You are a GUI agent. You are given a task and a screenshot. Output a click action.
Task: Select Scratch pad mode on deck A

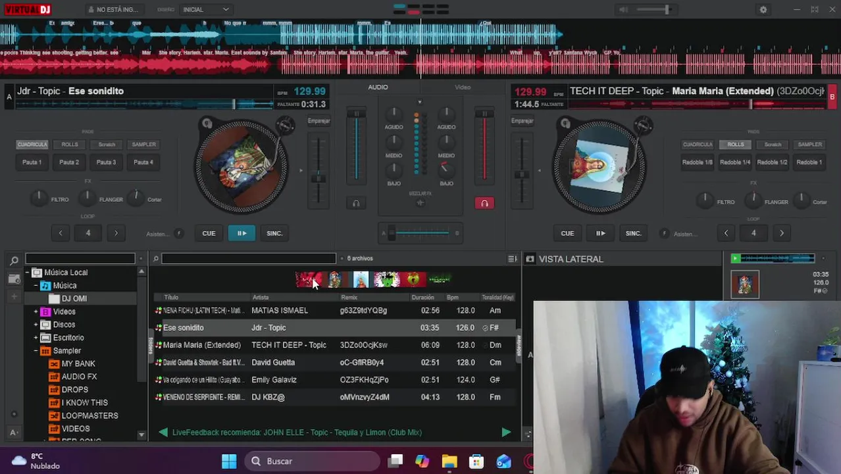click(x=107, y=145)
